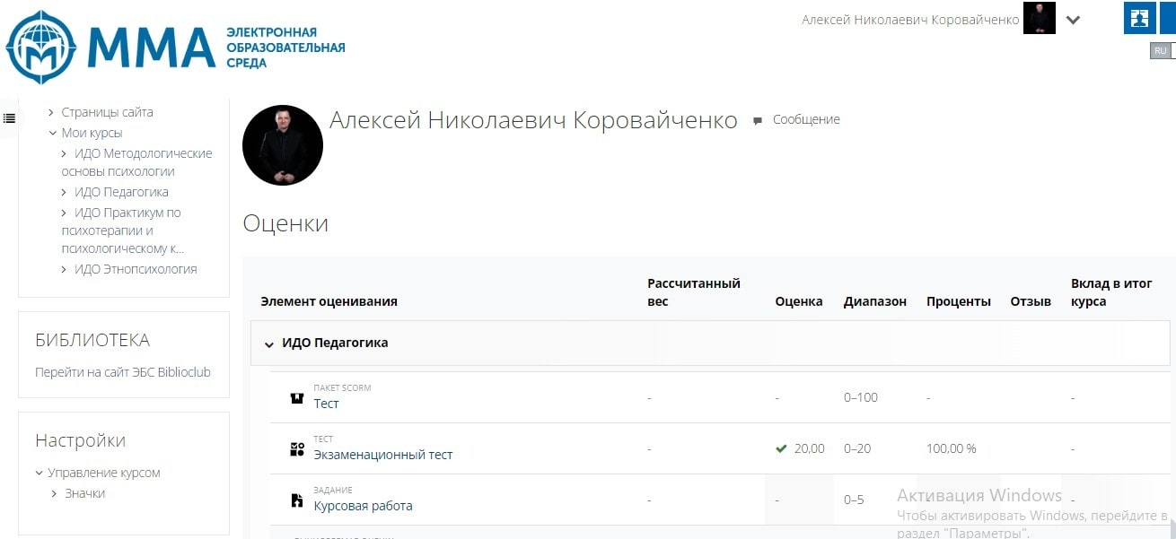Click the user's profile photo thumbnail
This screenshot has height=539, width=1176.
pyautogui.click(x=282, y=144)
